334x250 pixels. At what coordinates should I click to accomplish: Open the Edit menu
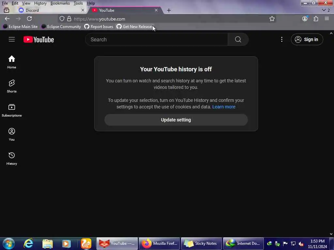15,3
